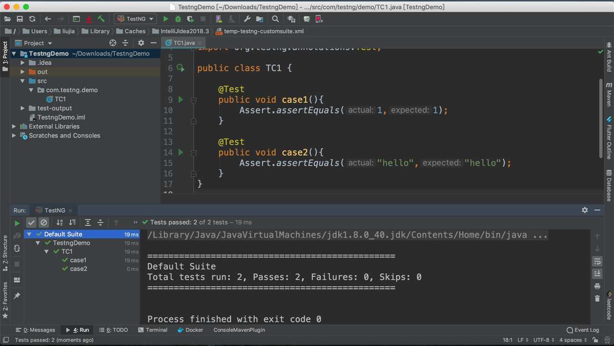Toggle Sort by Duration in test results

(x=72, y=222)
